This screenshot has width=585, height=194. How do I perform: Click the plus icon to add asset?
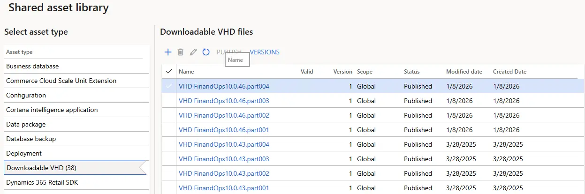coord(168,52)
